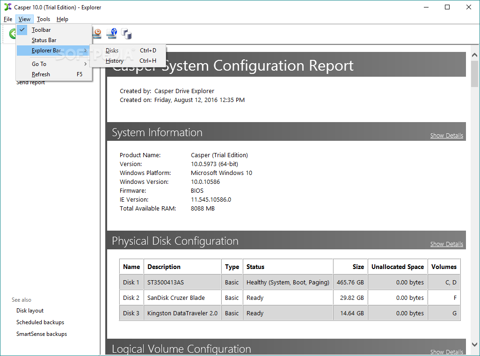The width and height of the screenshot is (480, 356).
Task: Open the Help menu
Action: (62, 19)
